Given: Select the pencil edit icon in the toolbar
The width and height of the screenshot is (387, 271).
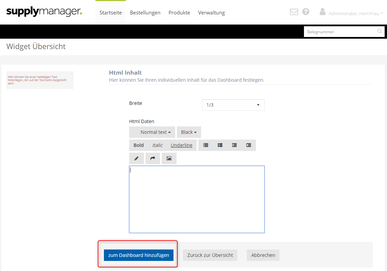Looking at the screenshot, I should [x=137, y=158].
